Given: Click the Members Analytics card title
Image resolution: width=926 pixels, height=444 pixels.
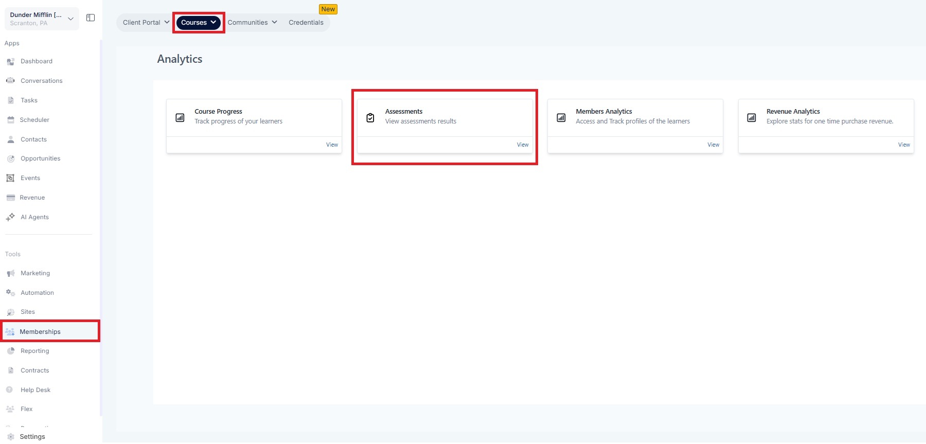Looking at the screenshot, I should (604, 112).
